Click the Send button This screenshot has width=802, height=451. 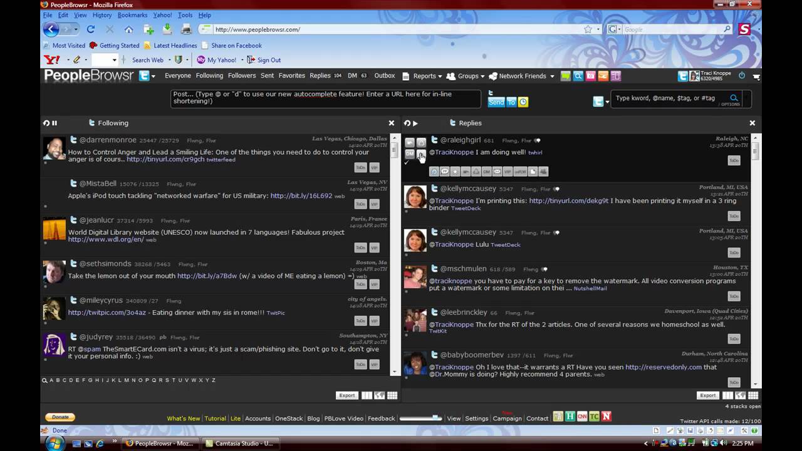click(496, 102)
